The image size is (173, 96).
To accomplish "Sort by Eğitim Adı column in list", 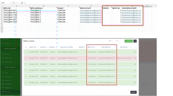I will tap(34, 47).
